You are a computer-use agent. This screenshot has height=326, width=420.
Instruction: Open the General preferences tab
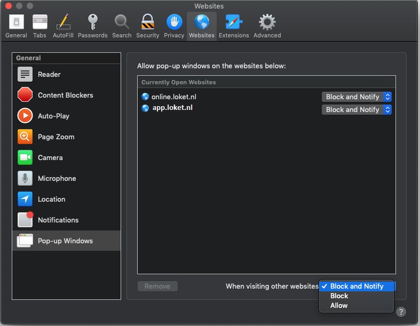click(16, 26)
